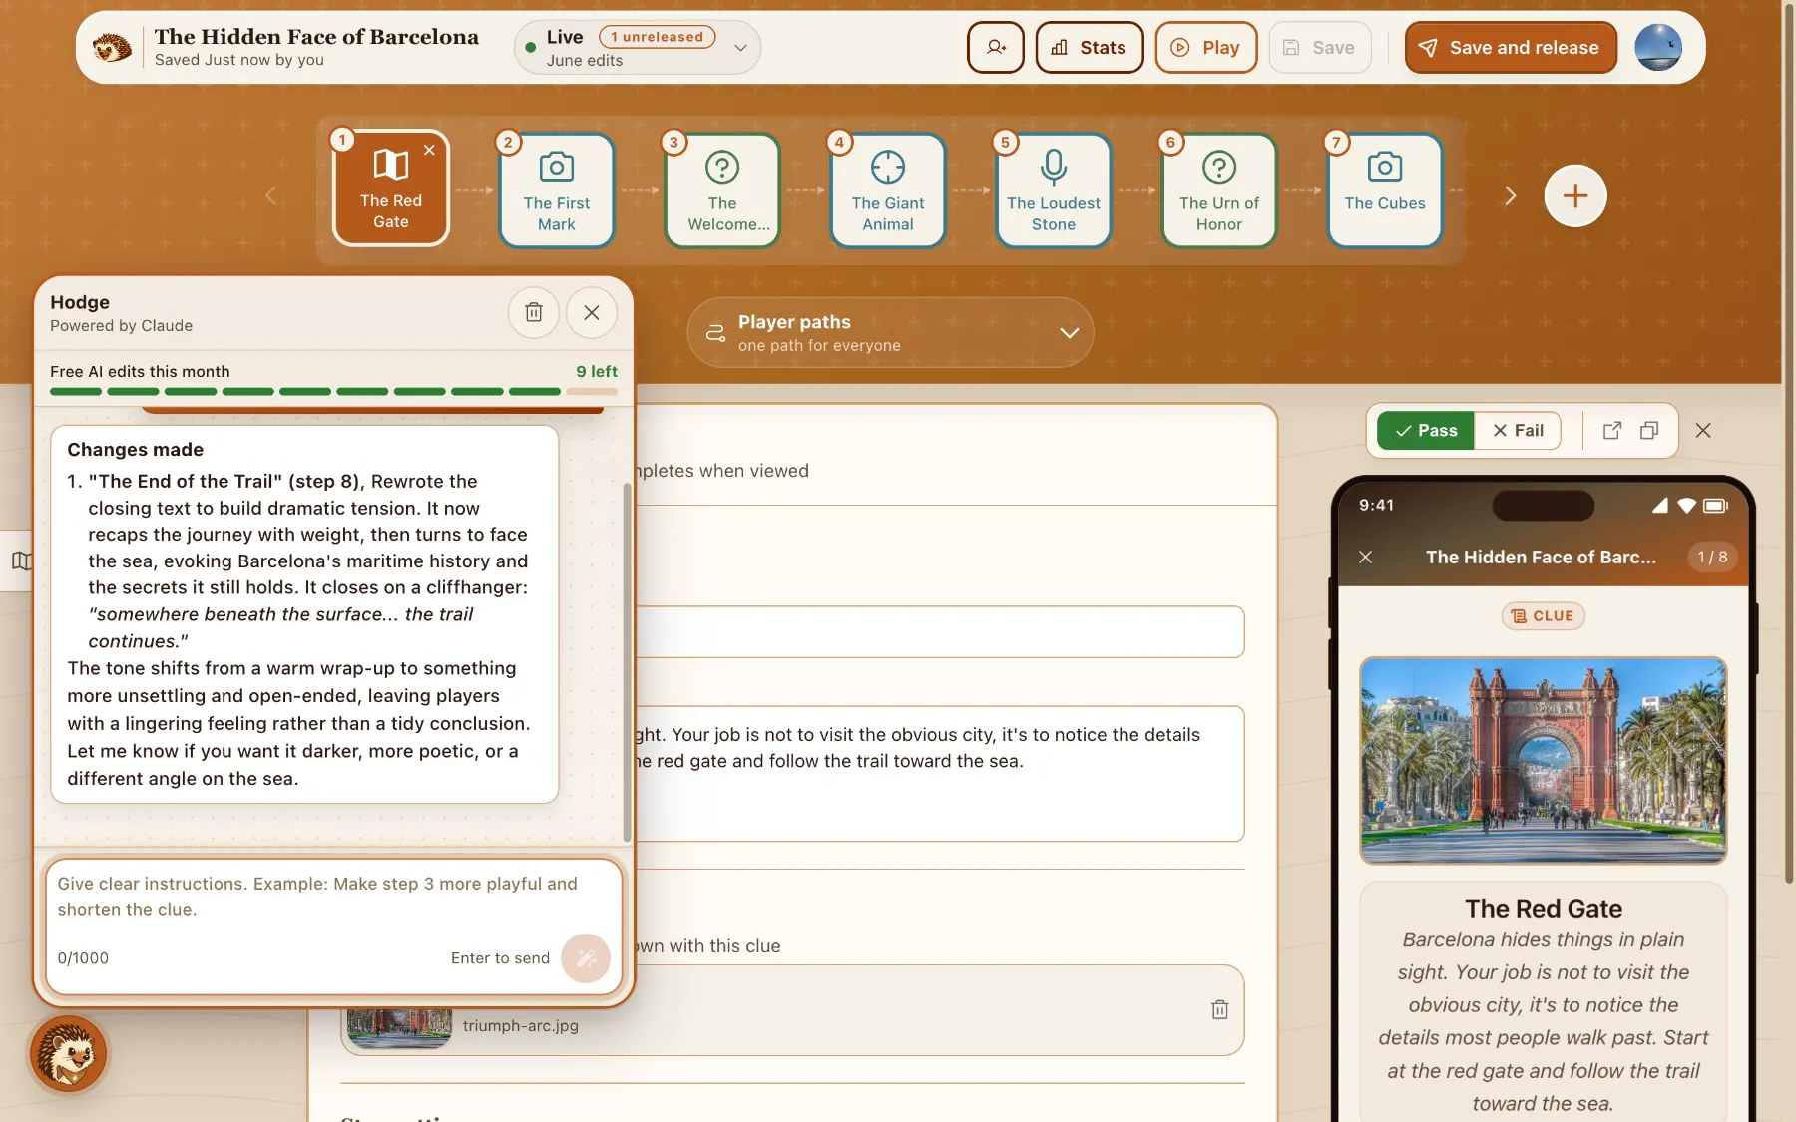Select step 6 The Urn of Honor
The width and height of the screenshot is (1796, 1122).
[1219, 190]
